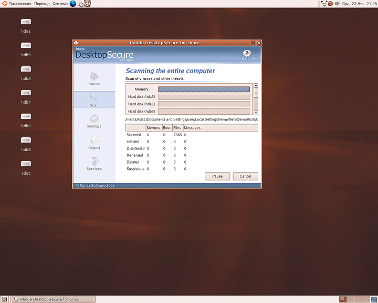Click the scan list scrollbar thumb
Screen dimensions: 378x303
coord(256,93)
